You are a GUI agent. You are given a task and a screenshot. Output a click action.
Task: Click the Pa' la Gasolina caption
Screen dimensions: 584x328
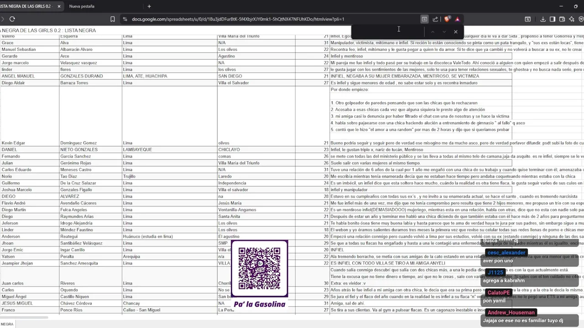click(x=260, y=304)
